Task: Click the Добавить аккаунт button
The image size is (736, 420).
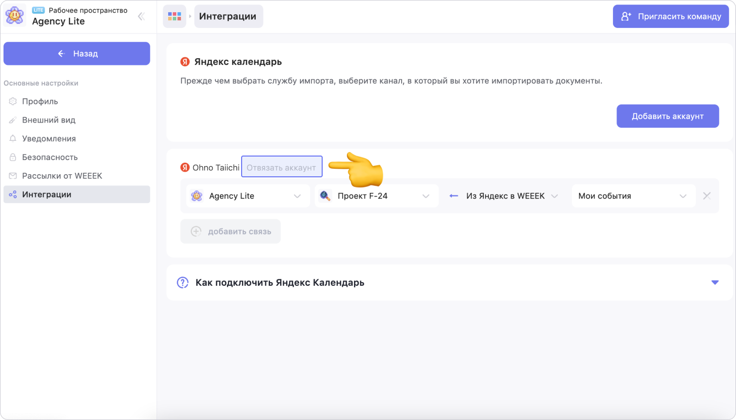Action: tap(668, 116)
